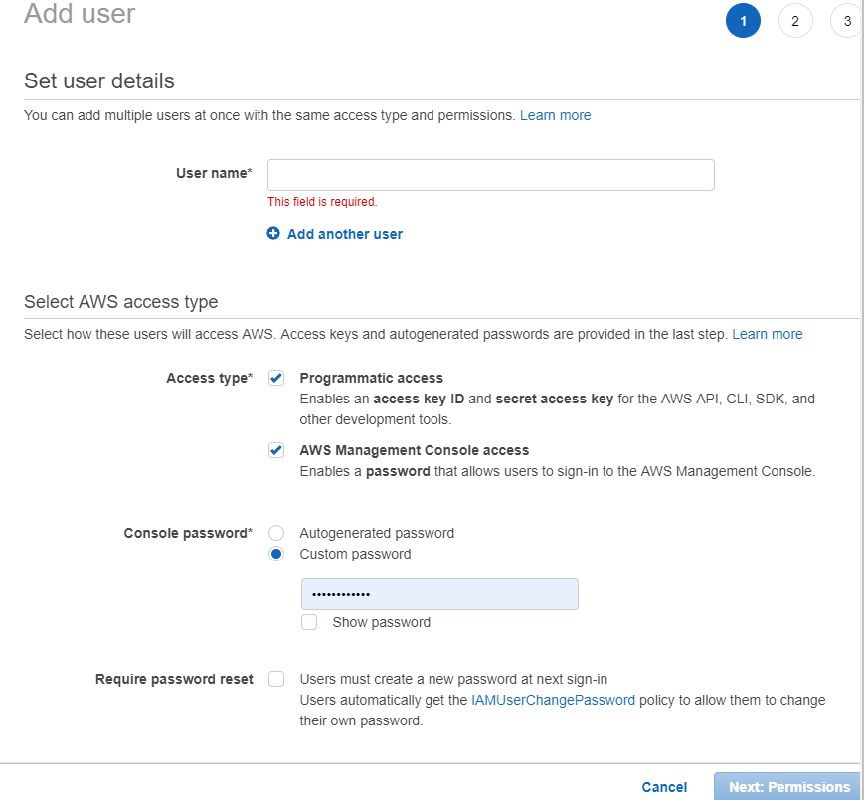Select the Custom password radio button

coord(277,554)
